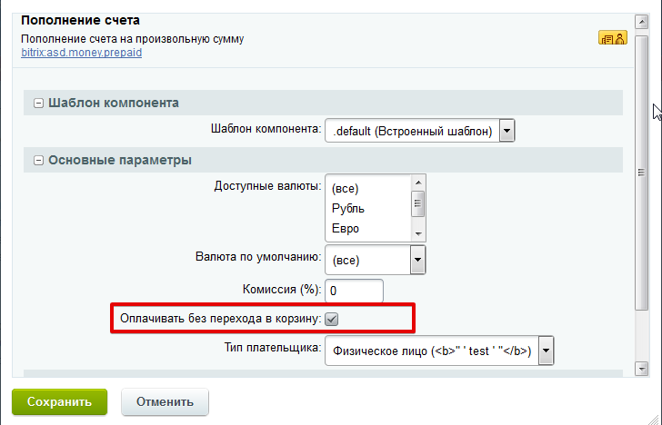This screenshot has height=425, width=662.
Task: Click currencies list scroll down arrow
Action: point(418,234)
